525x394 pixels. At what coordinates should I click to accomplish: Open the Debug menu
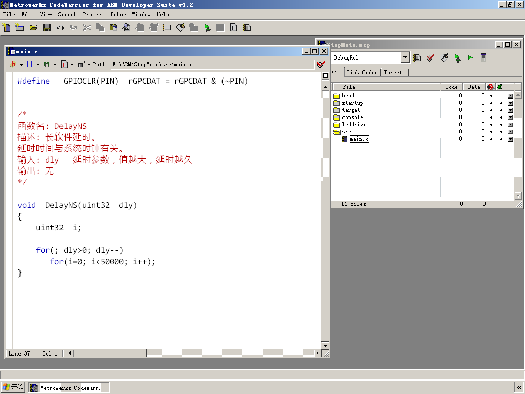click(x=118, y=14)
